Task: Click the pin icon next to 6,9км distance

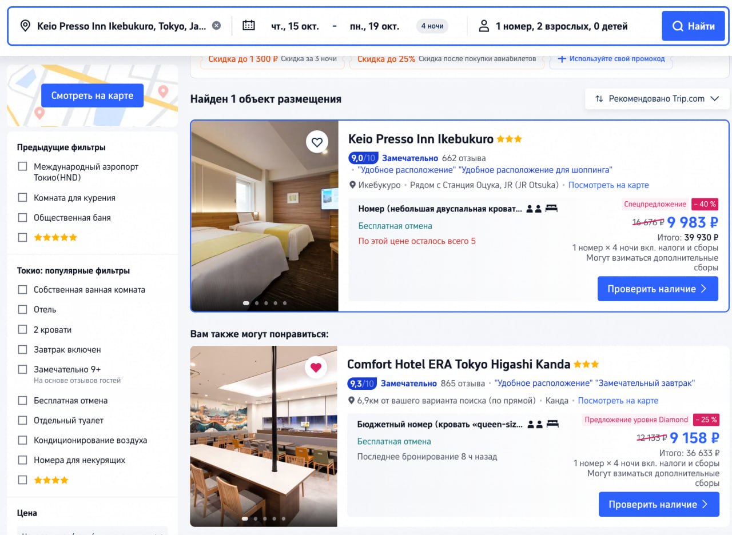Action: pyautogui.click(x=351, y=401)
